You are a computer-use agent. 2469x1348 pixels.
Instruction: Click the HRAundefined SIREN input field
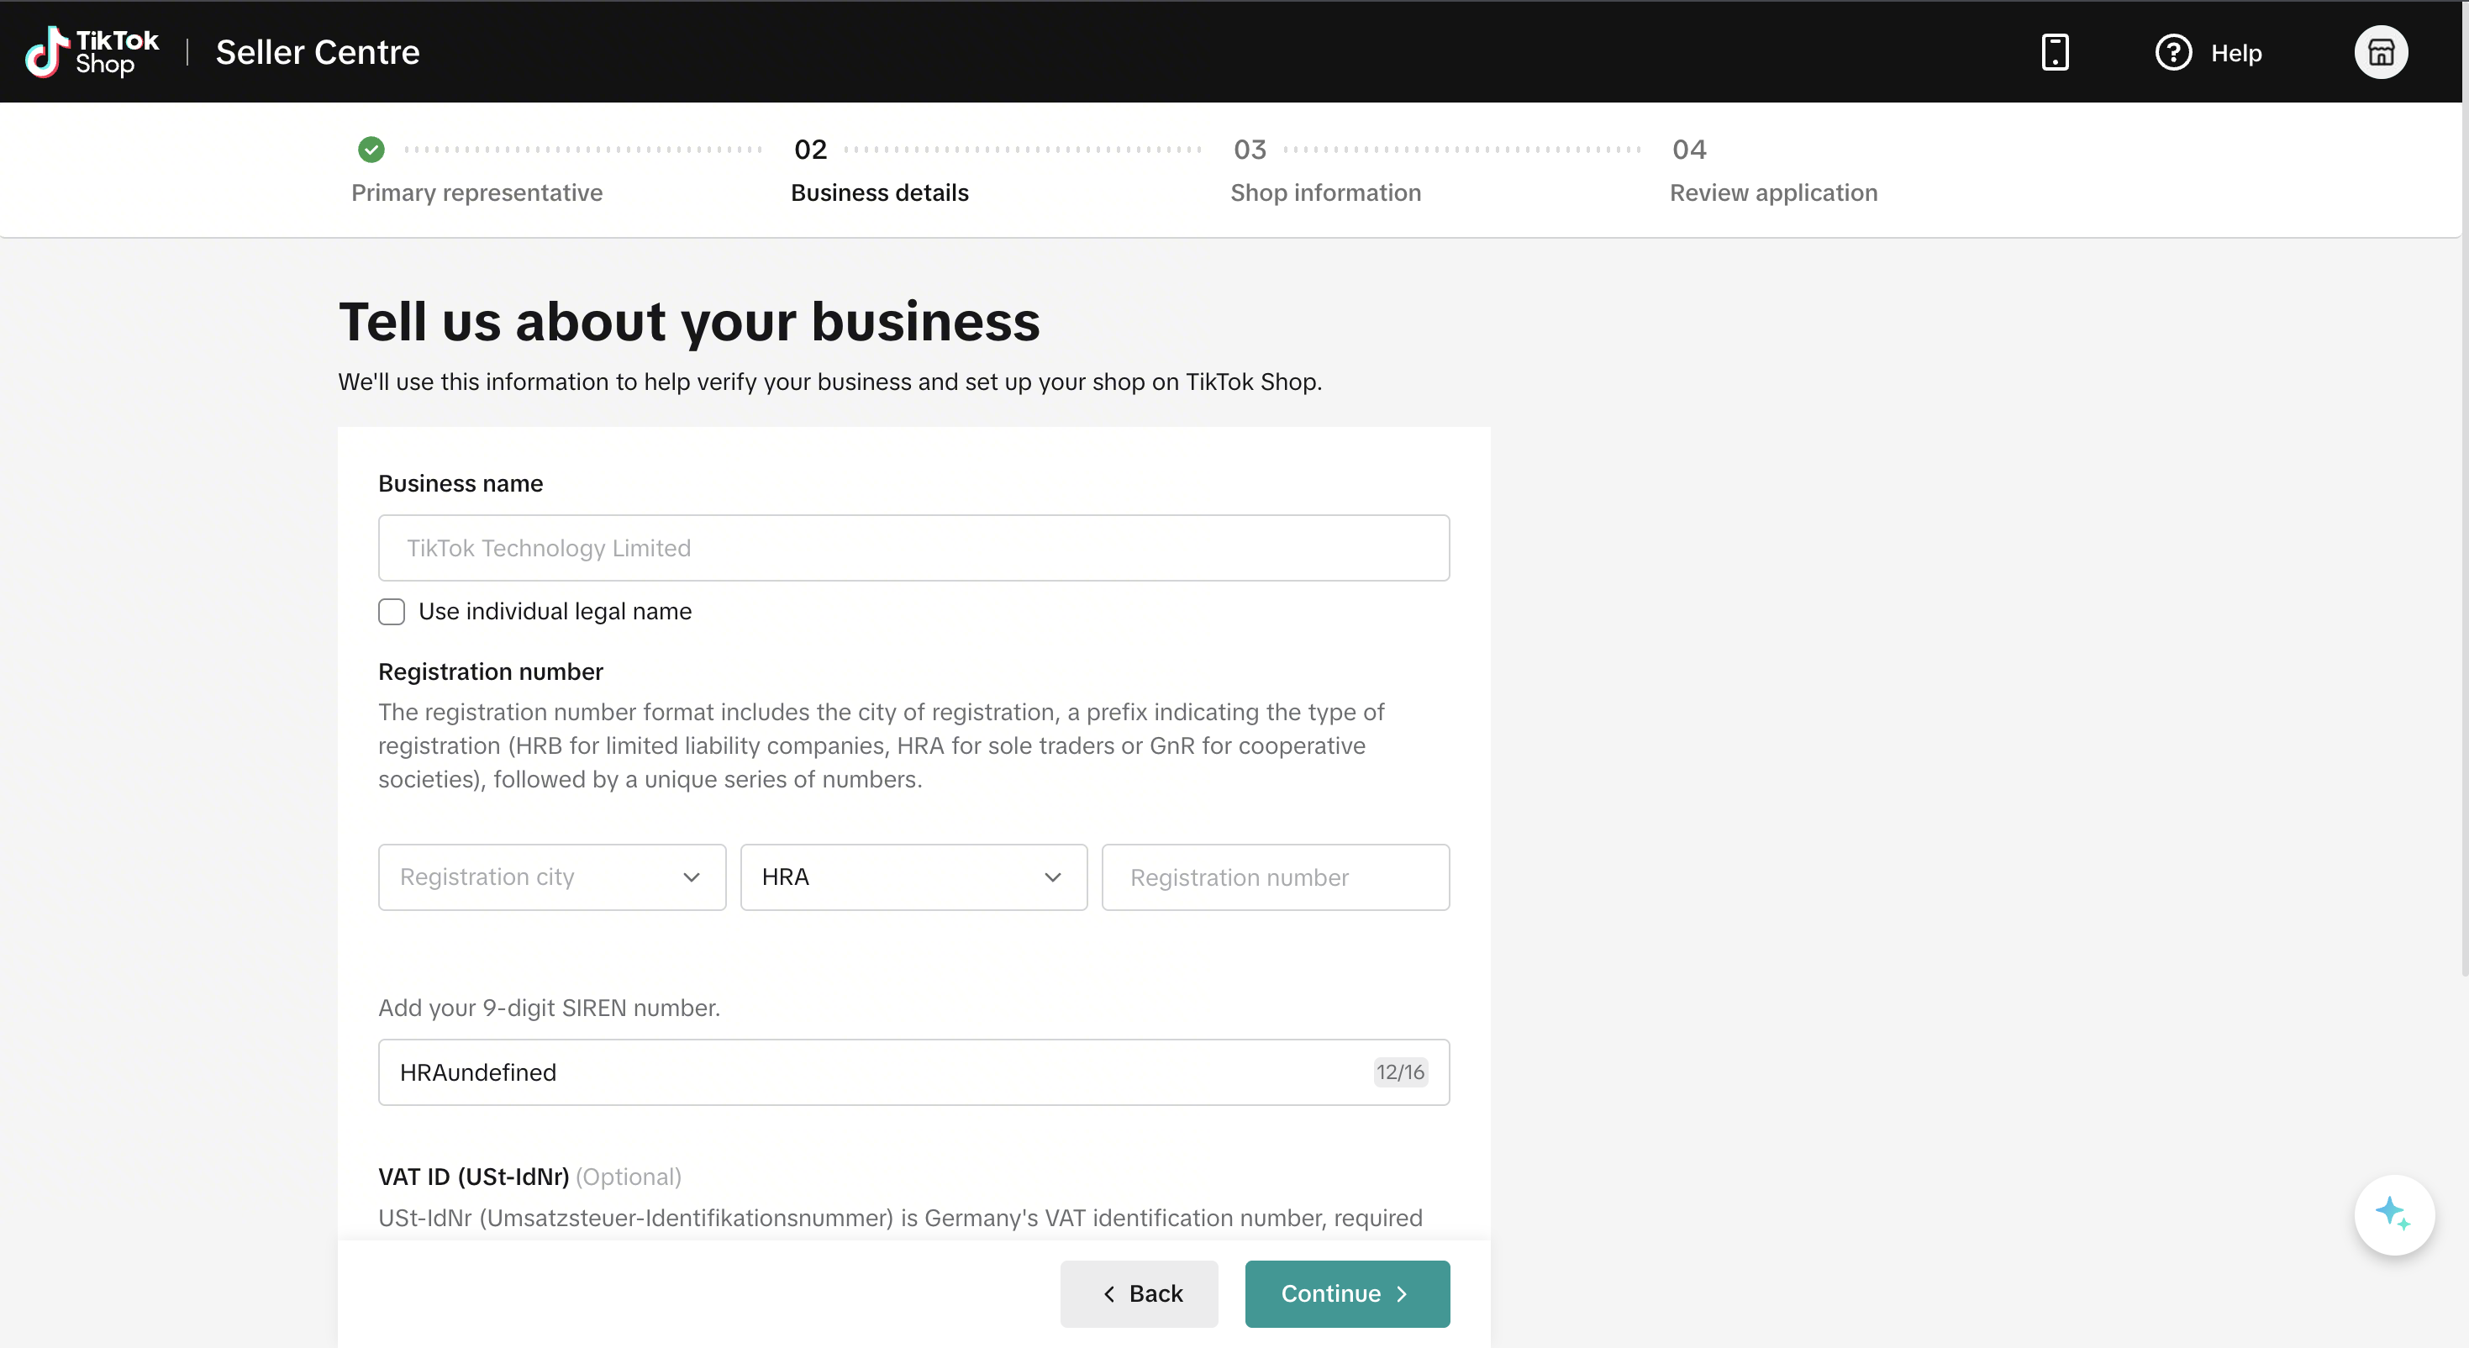[913, 1072]
